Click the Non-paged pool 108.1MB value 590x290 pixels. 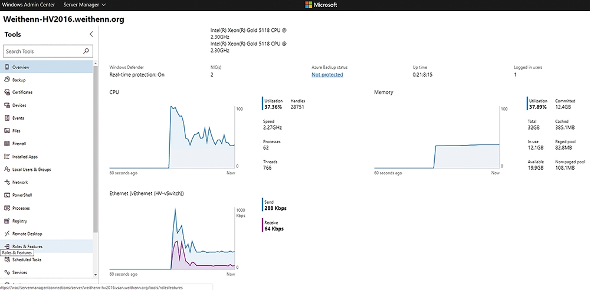pos(565,168)
